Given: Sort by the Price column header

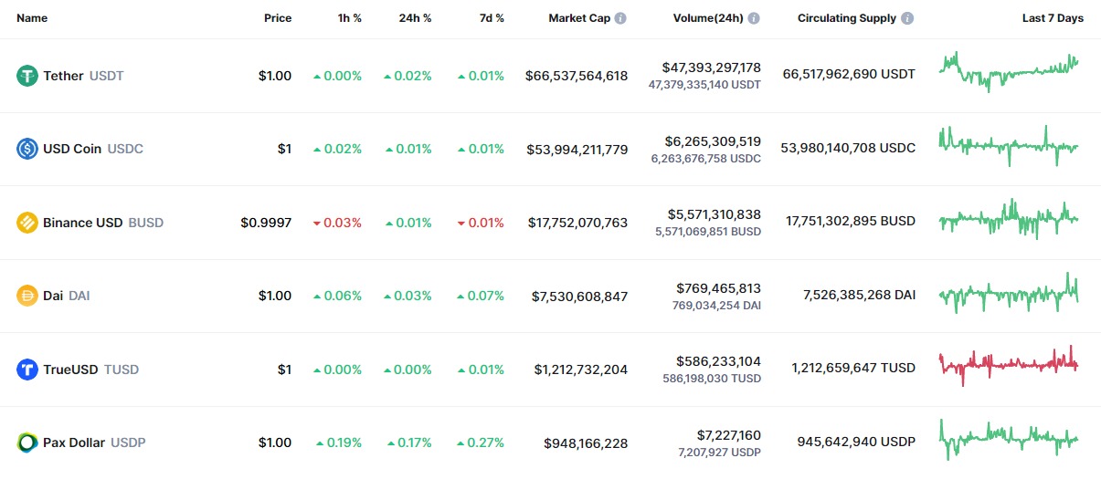Looking at the screenshot, I should (x=278, y=18).
